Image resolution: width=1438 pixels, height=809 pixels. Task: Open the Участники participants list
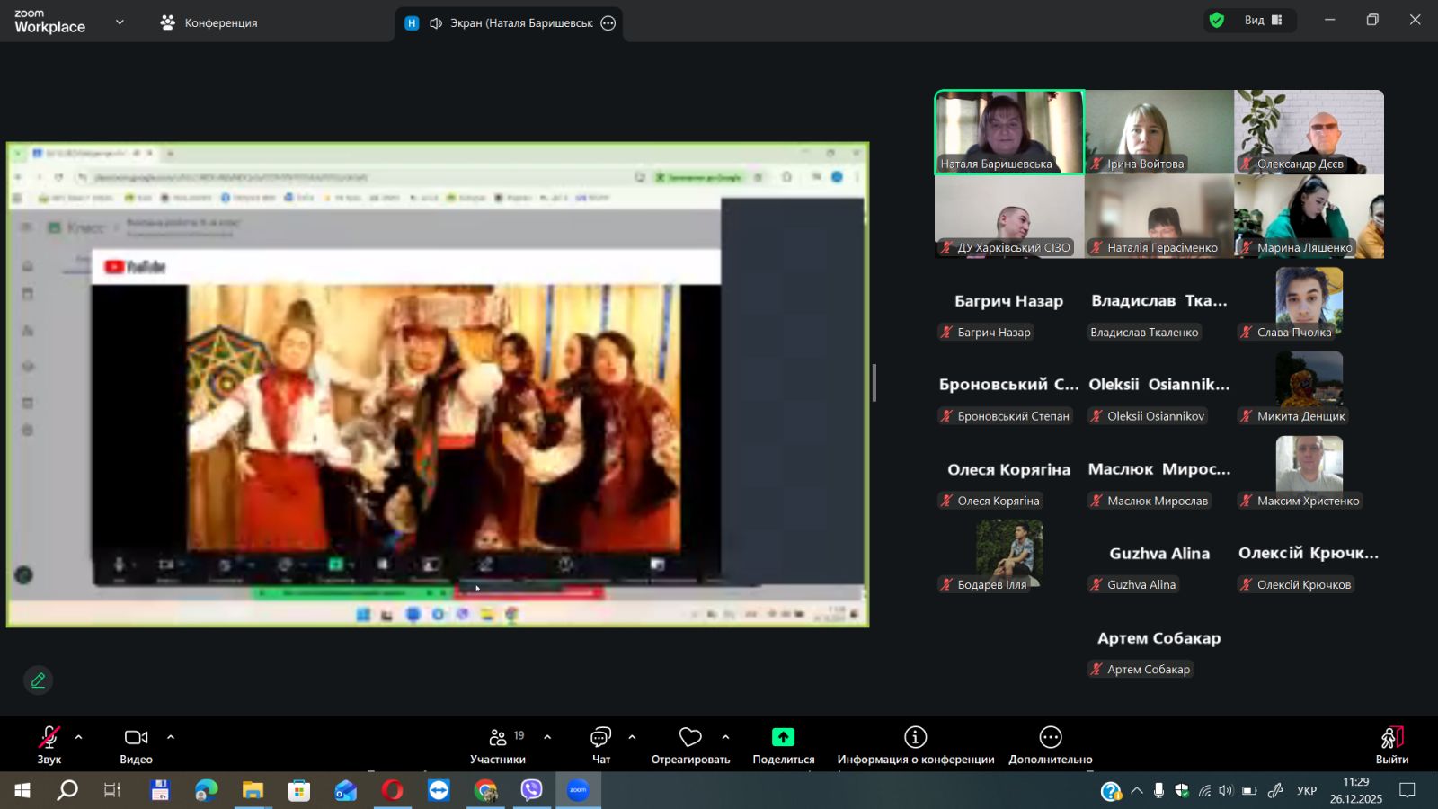click(x=498, y=738)
